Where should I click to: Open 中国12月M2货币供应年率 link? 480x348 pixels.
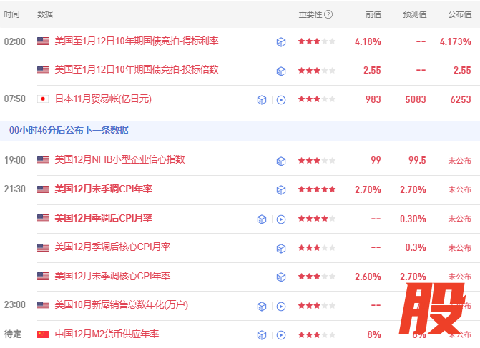point(107,334)
